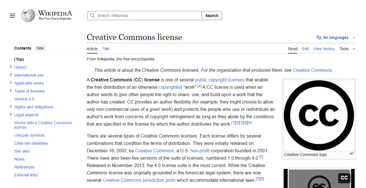Expand the International use section
The width and height of the screenshot is (366, 188).
(x=10, y=75)
